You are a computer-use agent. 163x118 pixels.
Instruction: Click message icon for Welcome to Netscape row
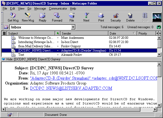13,38
